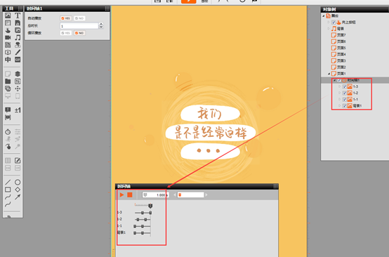Viewport: 389px width, 257px height.
Task: Click the orange preview play button in top toolbar
Action: 189,1
